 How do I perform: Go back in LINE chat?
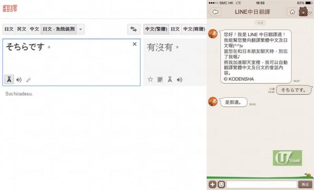point(215,12)
